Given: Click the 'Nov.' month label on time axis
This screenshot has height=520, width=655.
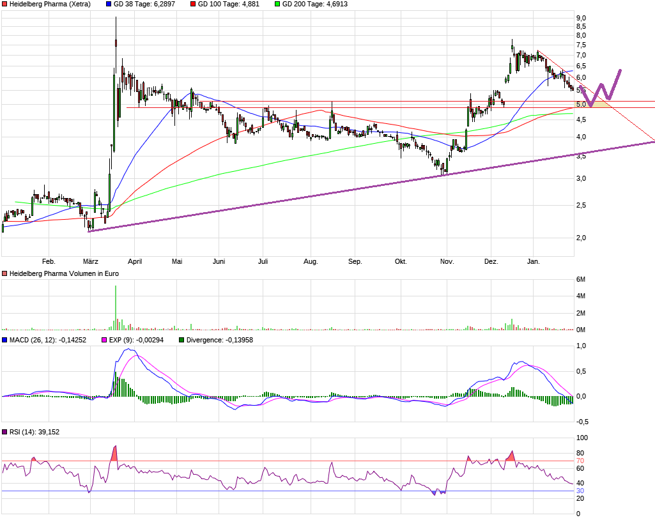Looking at the screenshot, I should 447,261.
